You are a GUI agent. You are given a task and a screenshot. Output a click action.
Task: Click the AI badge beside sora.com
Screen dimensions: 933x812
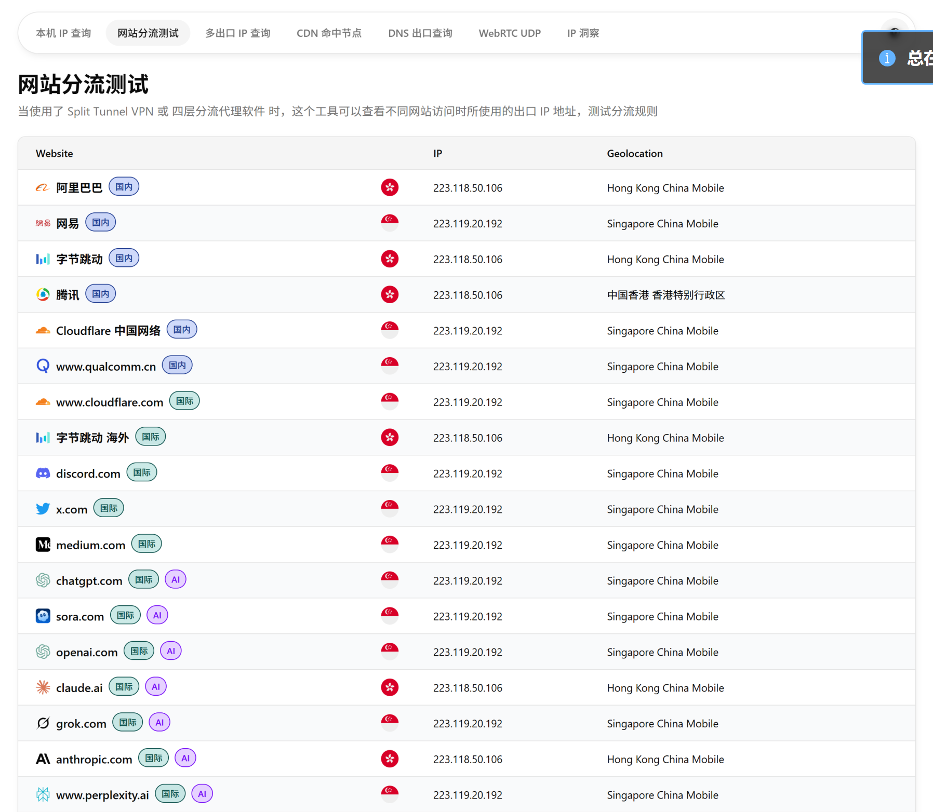157,615
